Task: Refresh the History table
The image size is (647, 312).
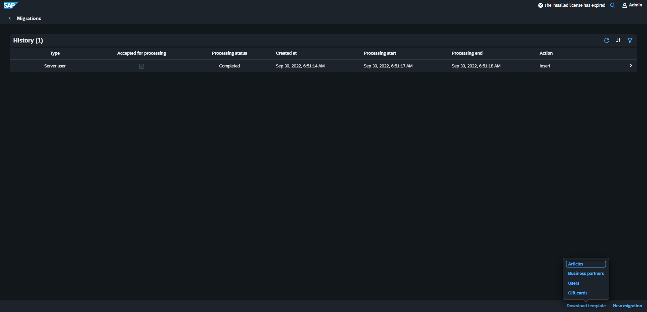Action: click(607, 40)
